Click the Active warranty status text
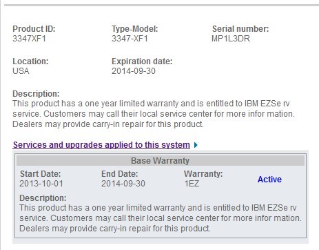The image size is (319, 250). point(269,180)
